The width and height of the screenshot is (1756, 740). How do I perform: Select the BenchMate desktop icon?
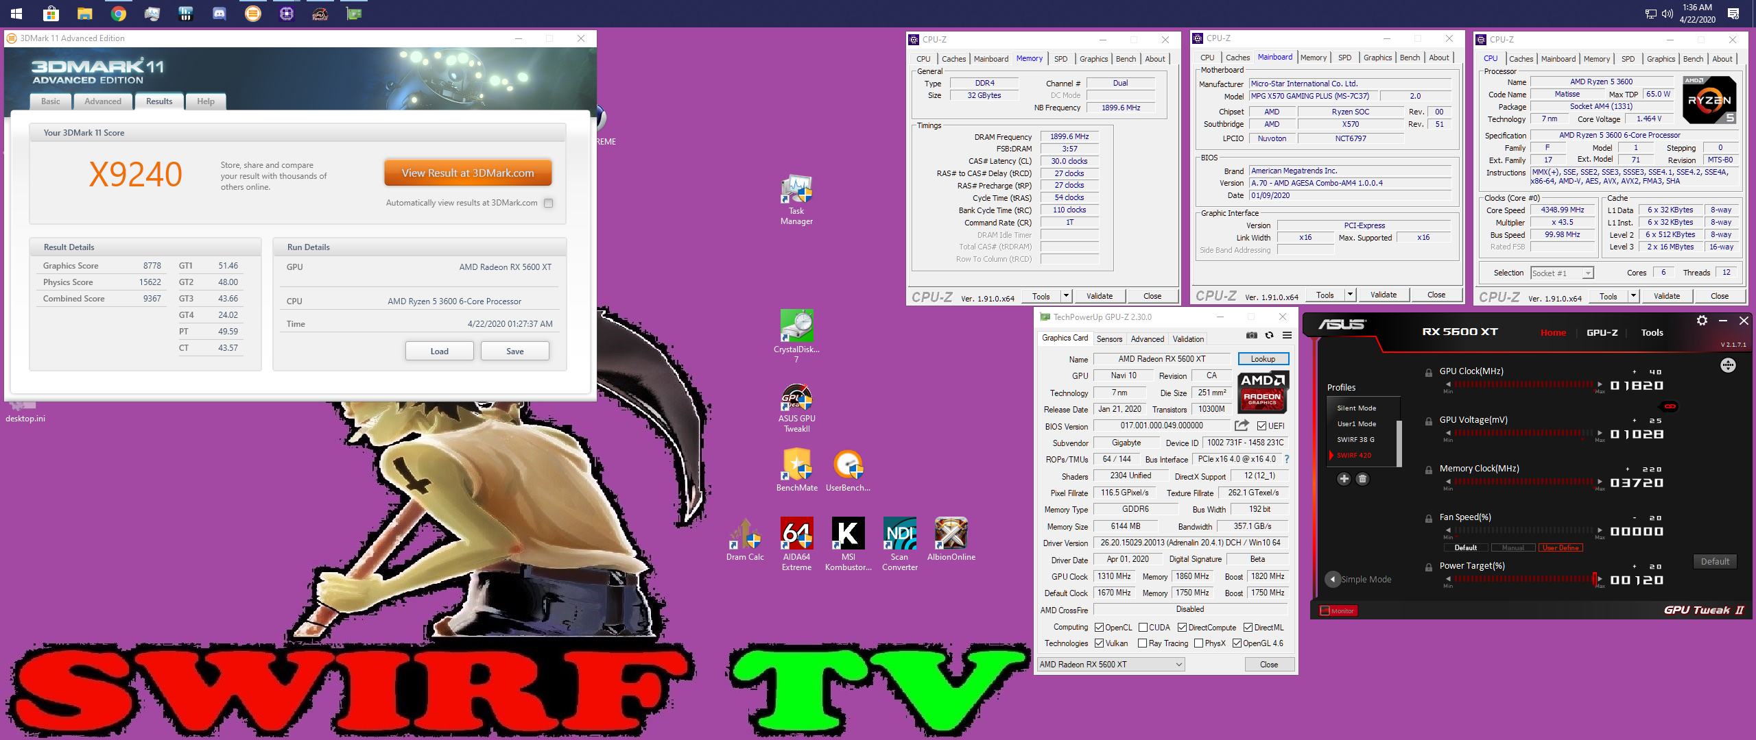[796, 470]
